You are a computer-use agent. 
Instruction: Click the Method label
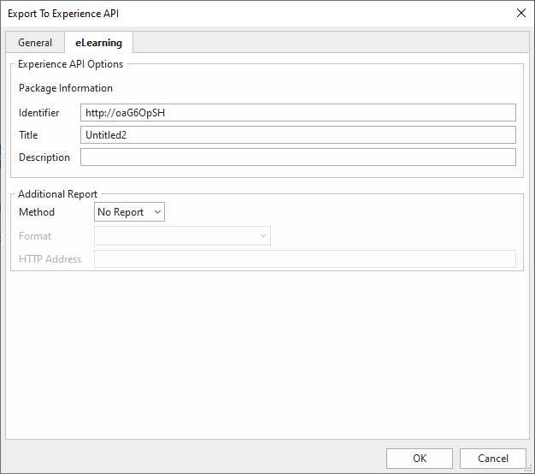coord(37,212)
